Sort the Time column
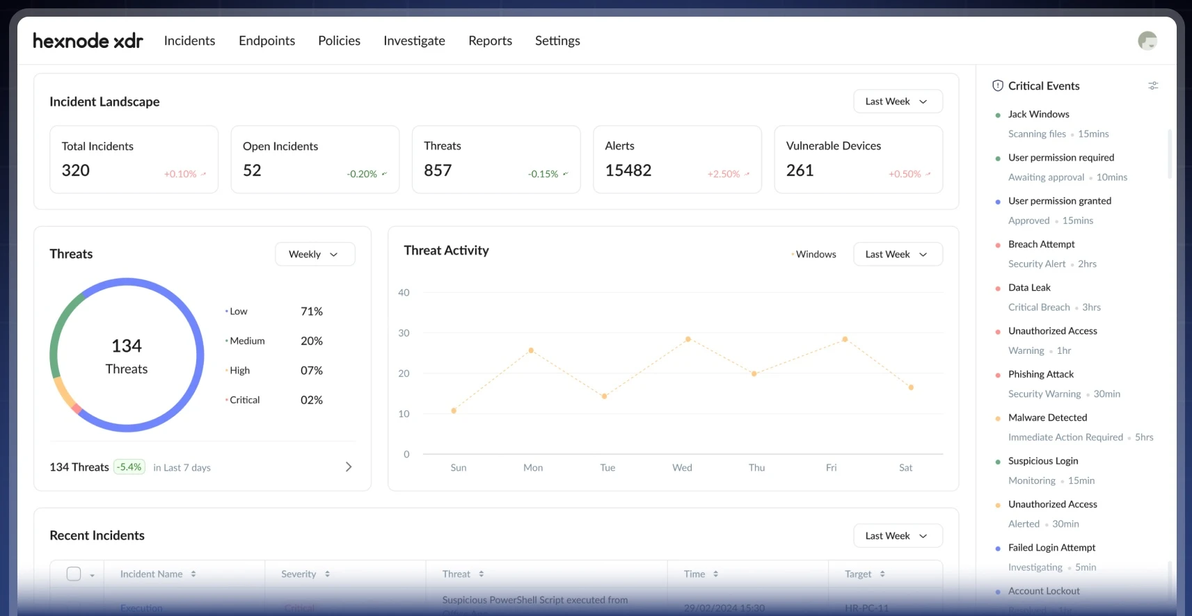The height and width of the screenshot is (616, 1192). tap(715, 574)
